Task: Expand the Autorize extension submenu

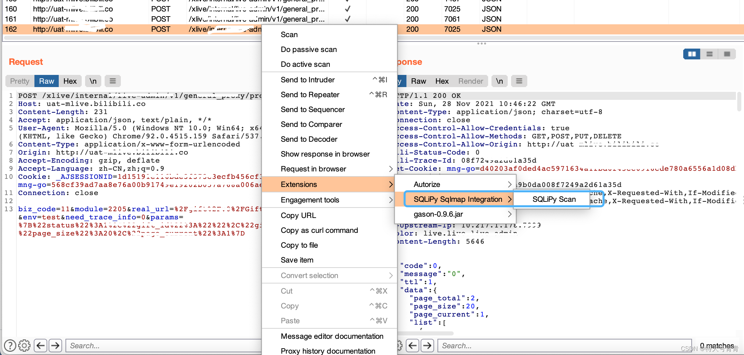Action: pyautogui.click(x=455, y=184)
